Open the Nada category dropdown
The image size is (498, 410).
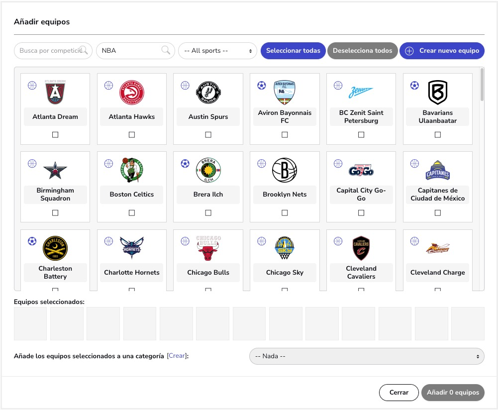point(367,356)
